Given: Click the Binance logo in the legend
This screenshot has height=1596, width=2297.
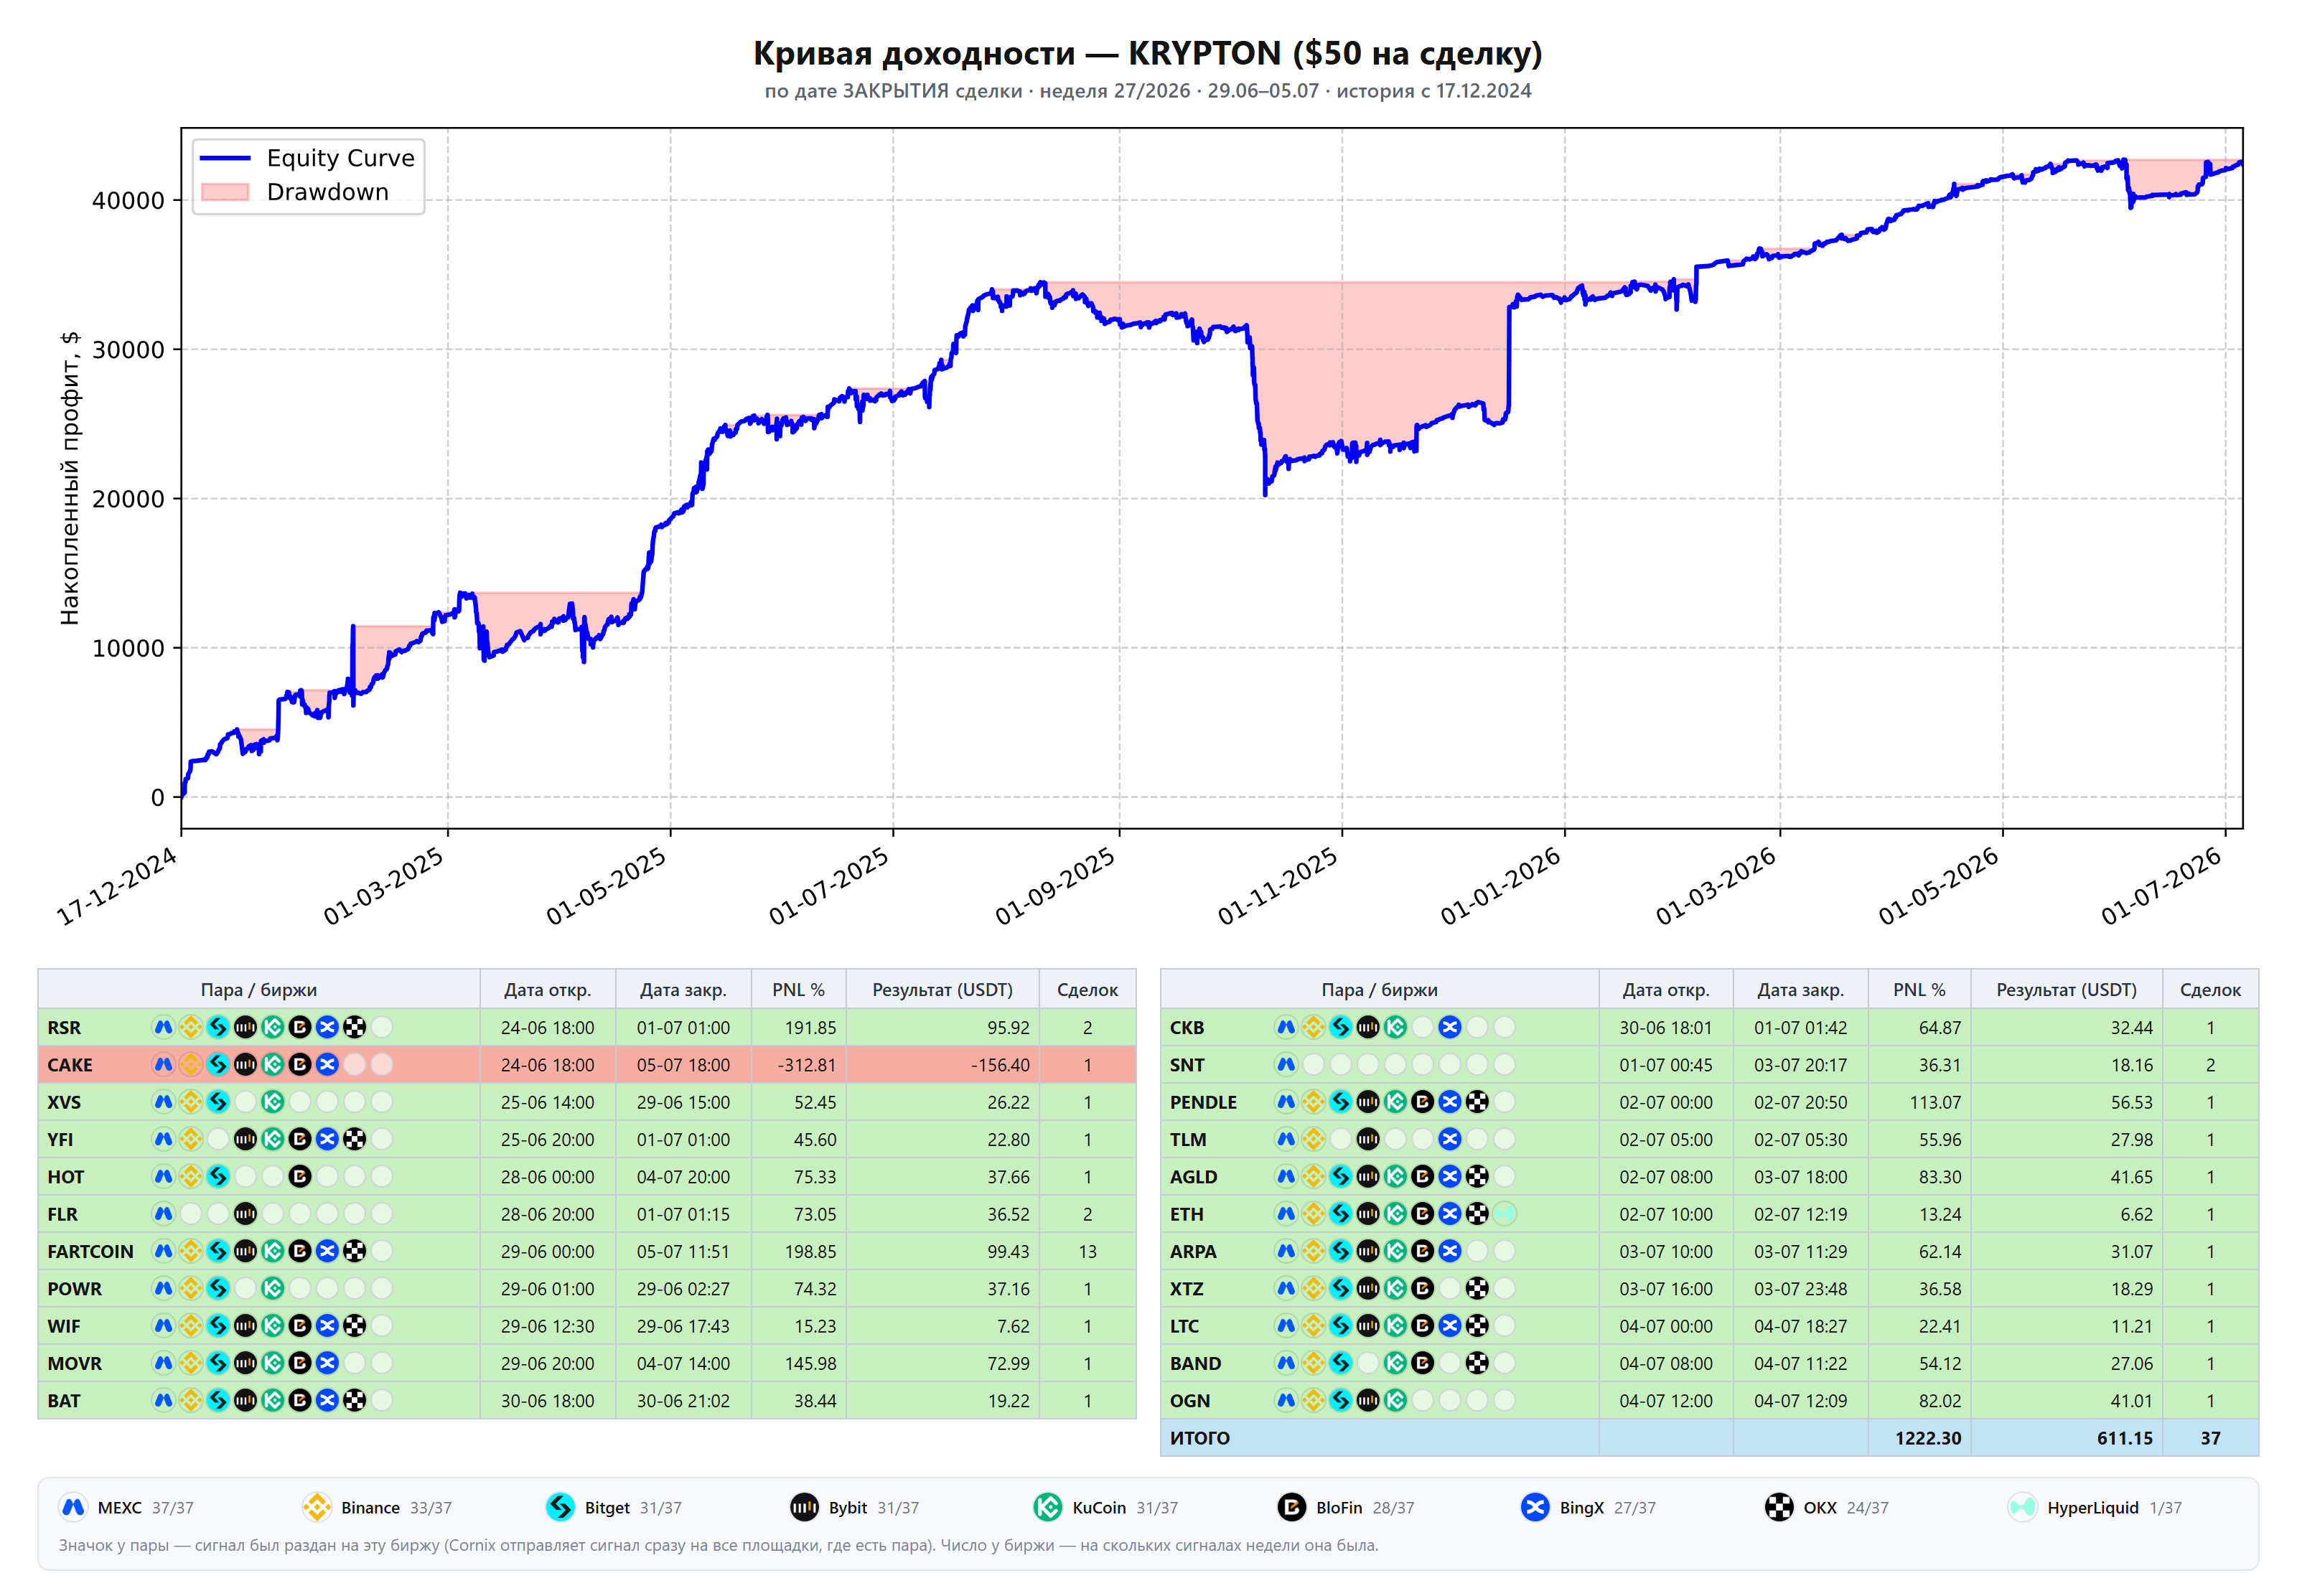Looking at the screenshot, I should point(316,1507).
